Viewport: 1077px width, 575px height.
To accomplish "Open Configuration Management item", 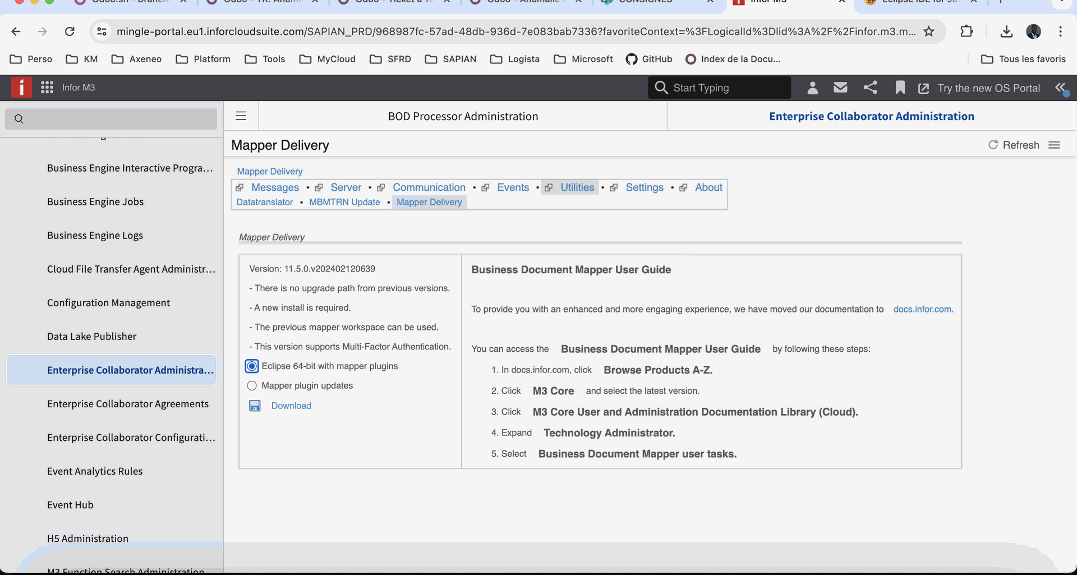I will (108, 303).
